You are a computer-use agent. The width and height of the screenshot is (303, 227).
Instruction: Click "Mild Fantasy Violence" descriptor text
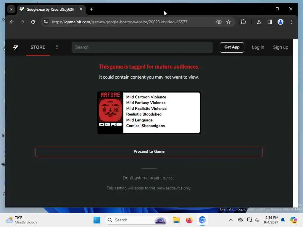point(146,103)
